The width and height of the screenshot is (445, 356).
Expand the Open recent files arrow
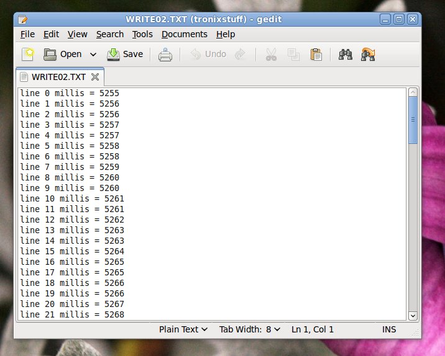click(x=93, y=55)
